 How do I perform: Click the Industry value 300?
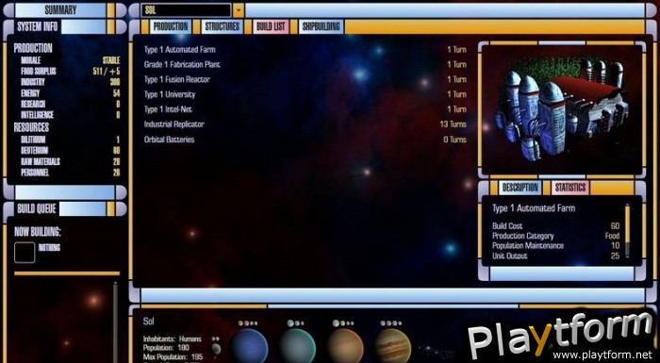pyautogui.click(x=114, y=82)
